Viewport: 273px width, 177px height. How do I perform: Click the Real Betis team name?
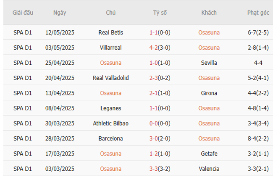pos(110,32)
